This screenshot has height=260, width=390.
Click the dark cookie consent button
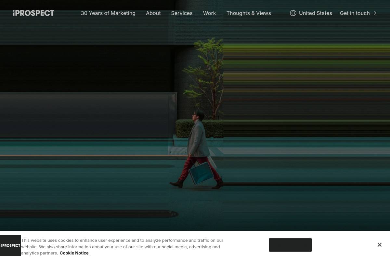click(290, 245)
